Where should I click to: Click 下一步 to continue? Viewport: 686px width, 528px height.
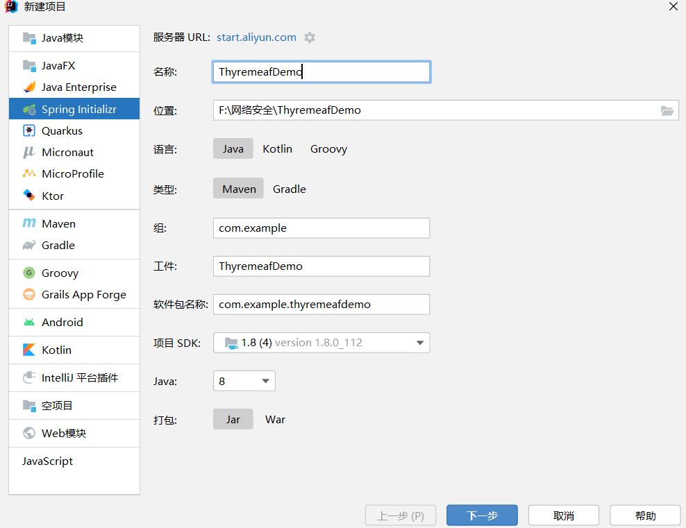pyautogui.click(x=482, y=516)
